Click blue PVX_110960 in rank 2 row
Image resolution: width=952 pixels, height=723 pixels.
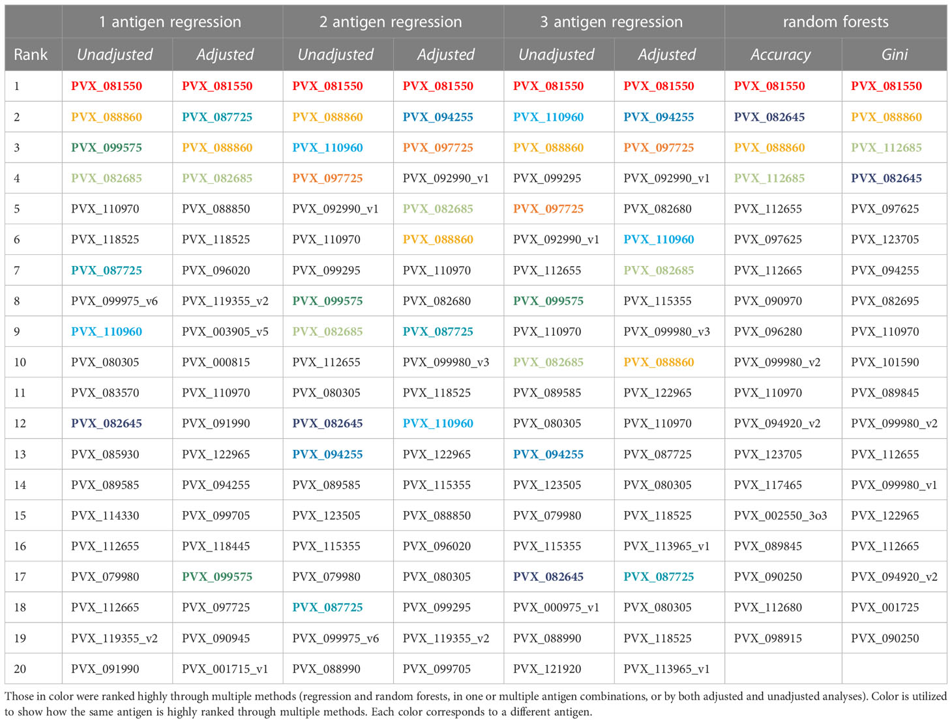click(x=548, y=117)
